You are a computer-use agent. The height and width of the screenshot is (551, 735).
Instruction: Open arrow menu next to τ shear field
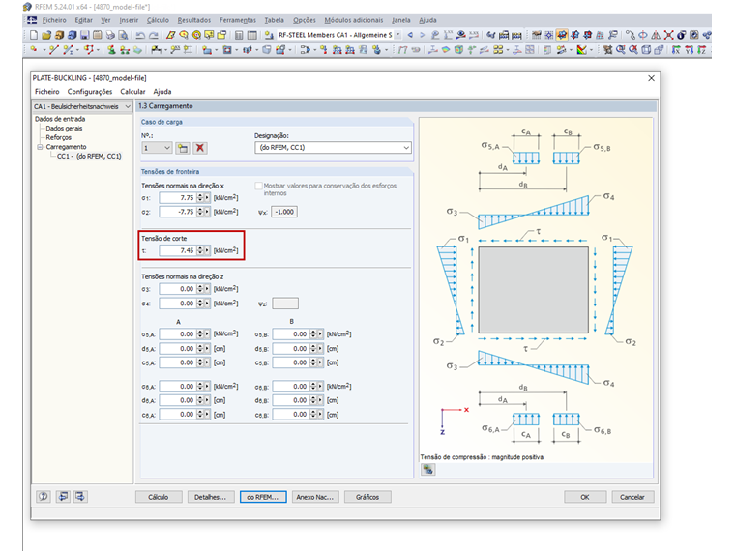(207, 250)
